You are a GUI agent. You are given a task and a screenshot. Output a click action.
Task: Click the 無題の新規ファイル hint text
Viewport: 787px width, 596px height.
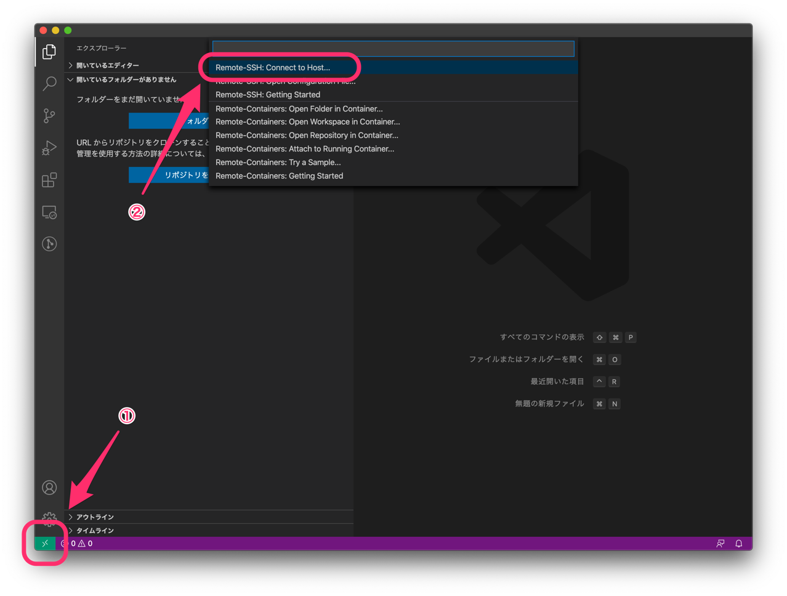click(x=549, y=404)
